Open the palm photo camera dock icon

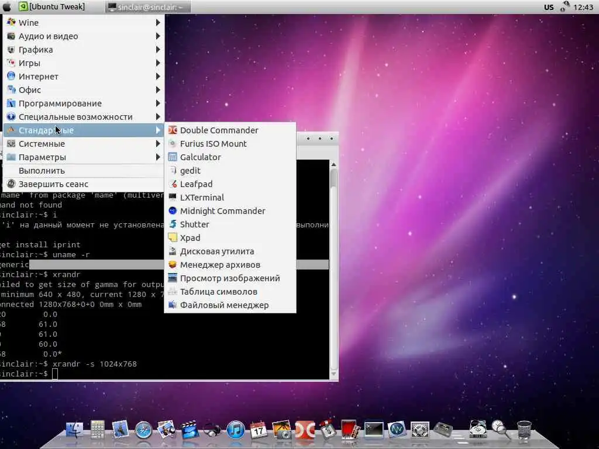pyautogui.click(x=282, y=430)
